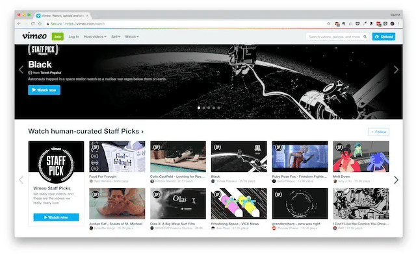Screen dimensions: 416x255
Task: Open the Chrome three-dot menu
Action: pos(398,23)
